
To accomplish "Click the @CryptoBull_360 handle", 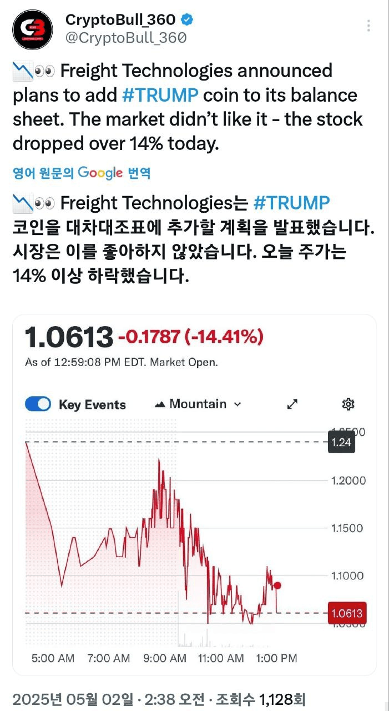I will click(126, 38).
